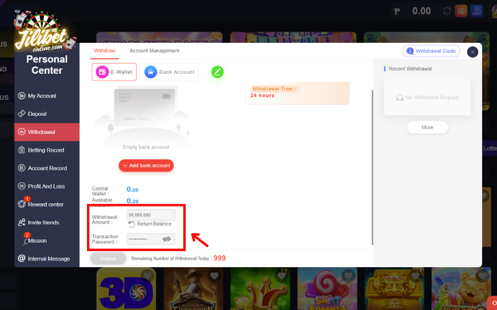Click More under Recent Withdrawal
497x310 pixels.
pos(427,127)
